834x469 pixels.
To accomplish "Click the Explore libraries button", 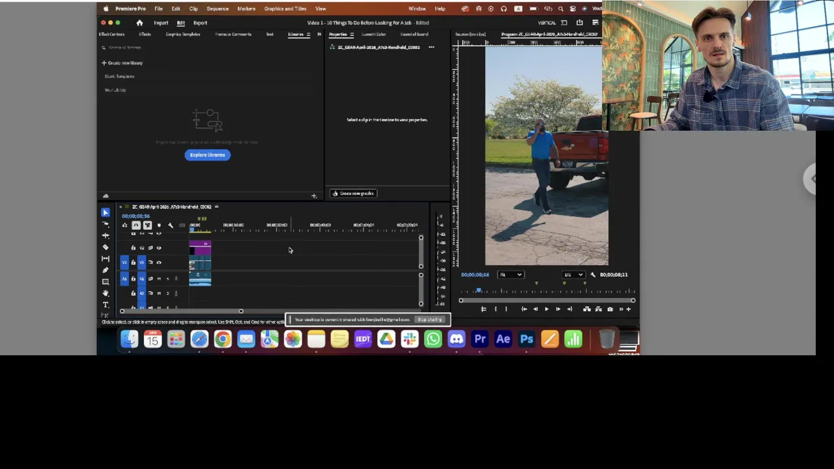I will 208,155.
